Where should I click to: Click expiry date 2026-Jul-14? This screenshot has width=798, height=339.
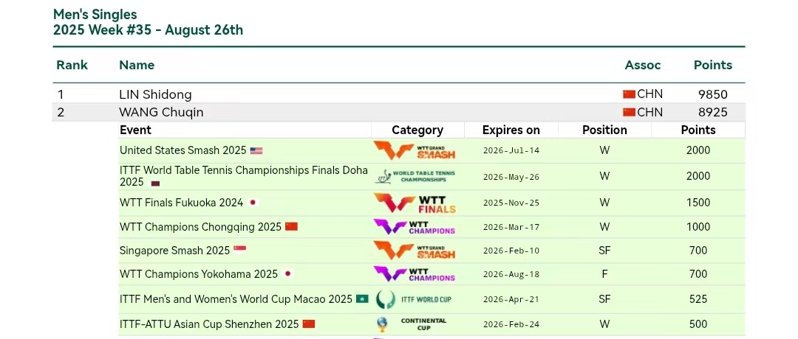pyautogui.click(x=511, y=151)
